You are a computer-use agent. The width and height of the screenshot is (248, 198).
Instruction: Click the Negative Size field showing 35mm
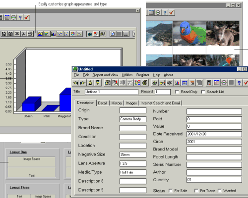click(x=133, y=155)
